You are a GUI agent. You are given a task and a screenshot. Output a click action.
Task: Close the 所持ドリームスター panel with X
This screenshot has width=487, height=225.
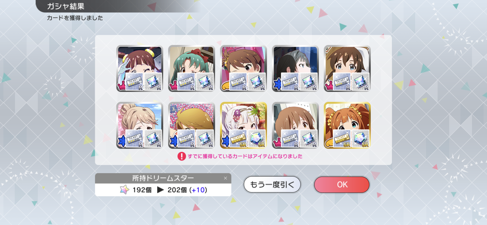225,178
